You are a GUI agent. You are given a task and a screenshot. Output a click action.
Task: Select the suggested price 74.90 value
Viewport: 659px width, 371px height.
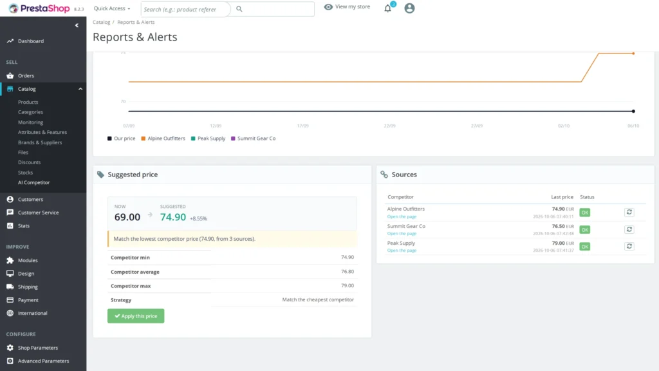172,217
